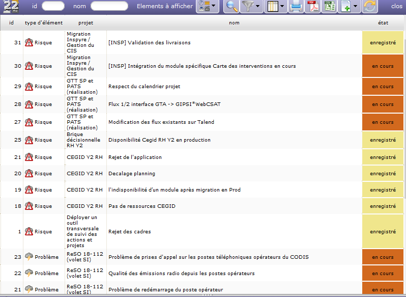Export the list to PDF
Image resolution: width=406 pixels, height=297 pixels.
313,7
